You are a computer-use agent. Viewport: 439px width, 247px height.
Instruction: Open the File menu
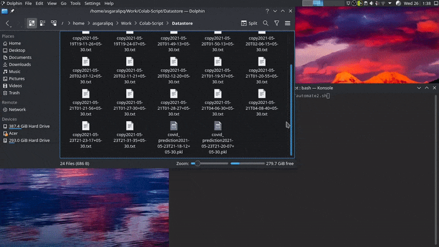(29, 3)
